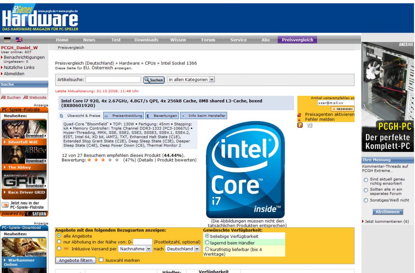Open the Home navigation tab
The width and height of the screenshot is (415, 273).
pyautogui.click(x=62, y=40)
